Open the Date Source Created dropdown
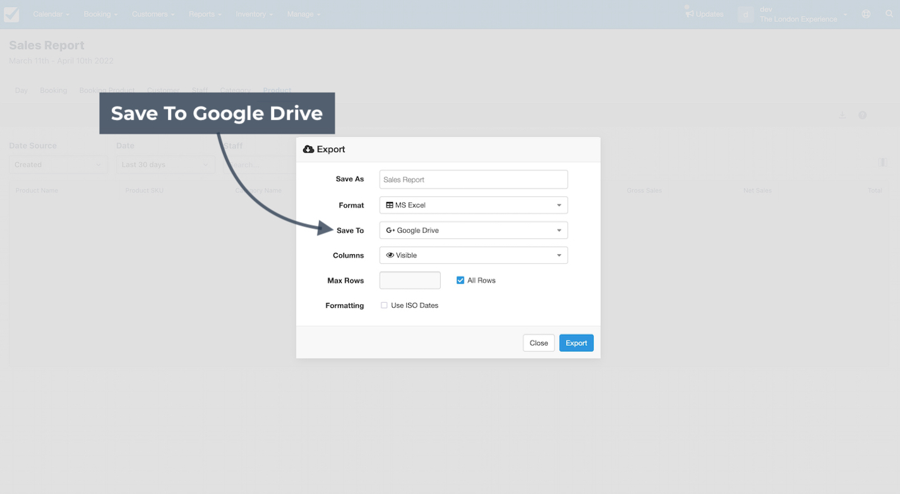The width and height of the screenshot is (900, 494). [x=58, y=165]
